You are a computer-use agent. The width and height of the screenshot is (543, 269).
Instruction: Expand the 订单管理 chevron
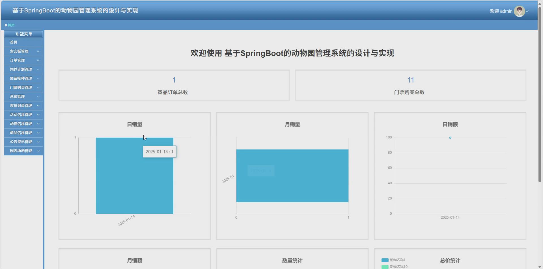click(x=38, y=60)
